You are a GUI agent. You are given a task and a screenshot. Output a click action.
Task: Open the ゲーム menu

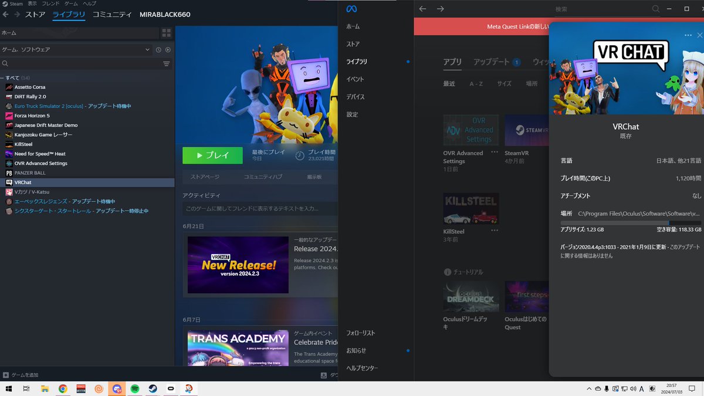[71, 4]
